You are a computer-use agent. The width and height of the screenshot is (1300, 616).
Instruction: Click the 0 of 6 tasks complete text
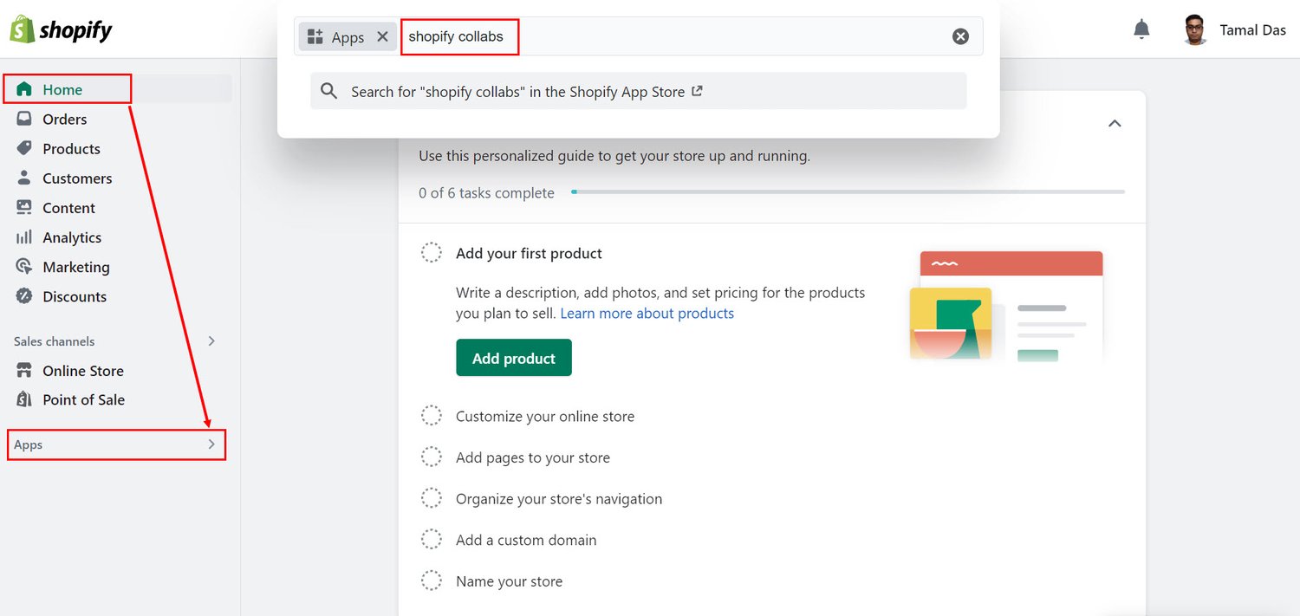486,192
